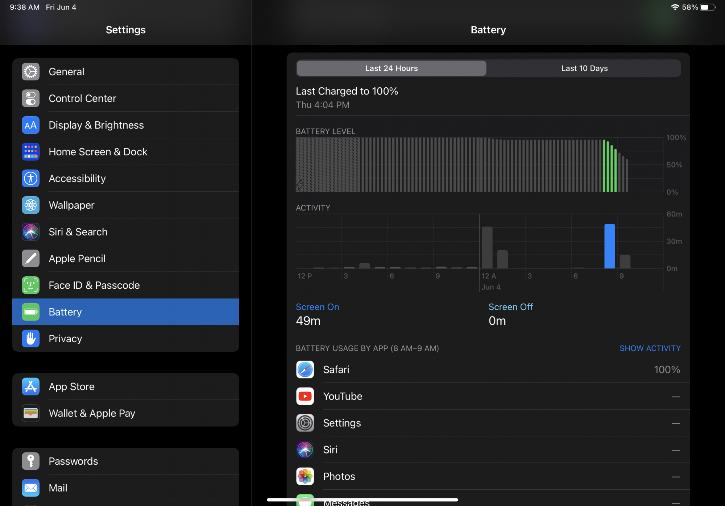Open the Siri & Search icon
This screenshot has width=725, height=506.
[x=31, y=232]
